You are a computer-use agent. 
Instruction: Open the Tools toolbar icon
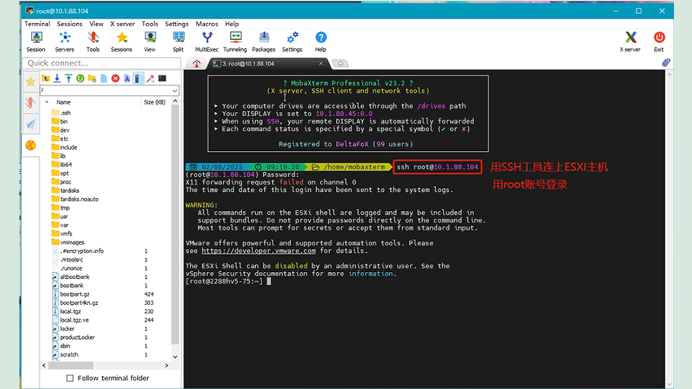tap(93, 42)
